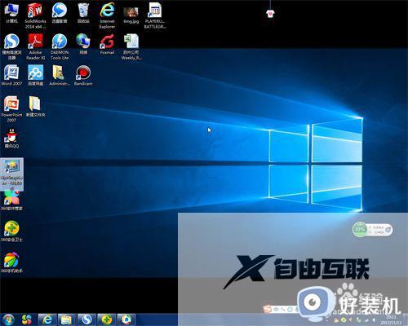
Task: Launch Word 2007
Action: pyautogui.click(x=11, y=76)
